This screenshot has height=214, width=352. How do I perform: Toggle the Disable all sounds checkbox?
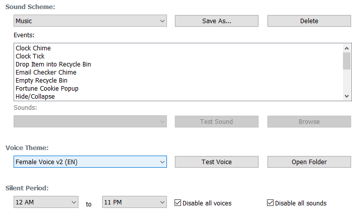270,203
